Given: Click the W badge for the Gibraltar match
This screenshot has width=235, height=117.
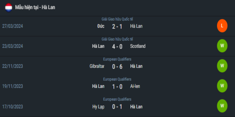Looking at the screenshot, I should coord(222,66).
